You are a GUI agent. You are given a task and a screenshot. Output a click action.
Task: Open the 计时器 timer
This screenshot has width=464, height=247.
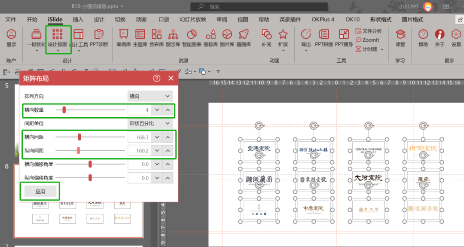point(366,49)
